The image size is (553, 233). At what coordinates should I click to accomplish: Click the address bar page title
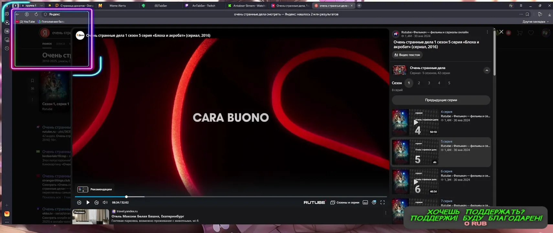tap(286, 14)
